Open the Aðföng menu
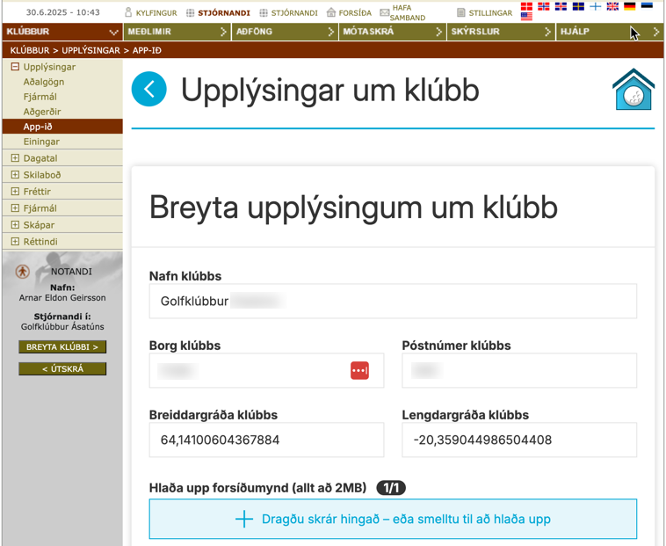The image size is (666, 546). [285, 32]
